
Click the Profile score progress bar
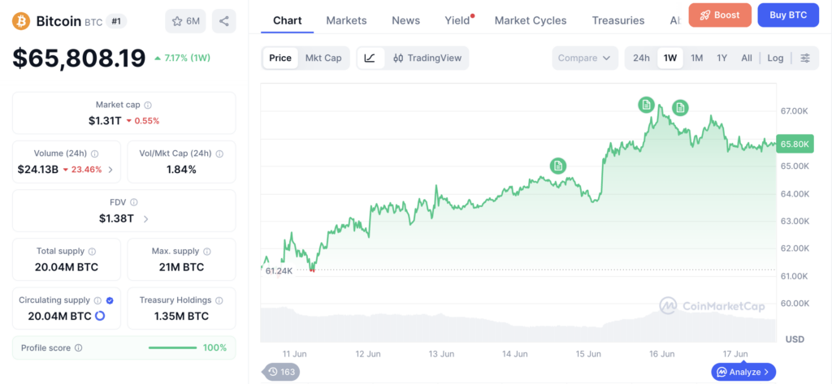coord(172,348)
